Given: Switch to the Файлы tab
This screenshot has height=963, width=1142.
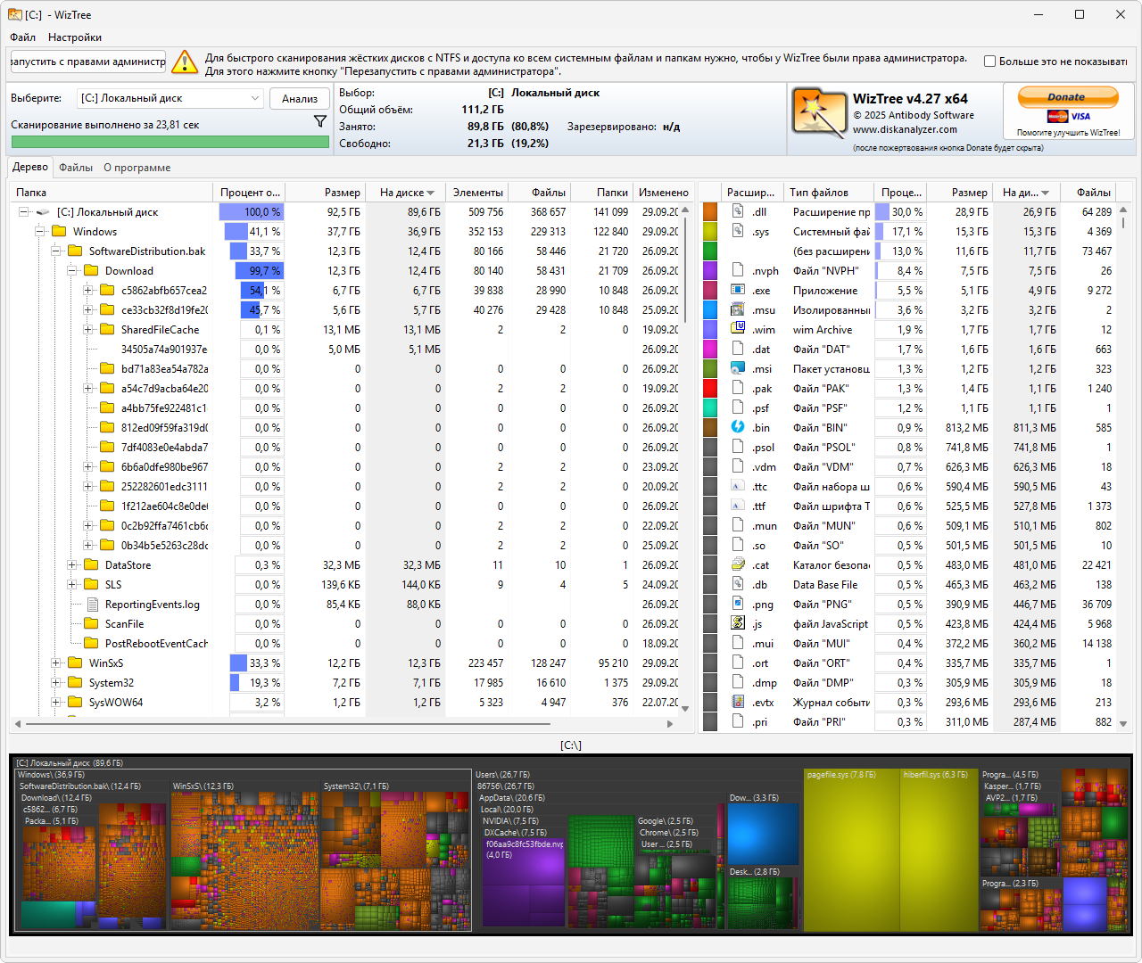Looking at the screenshot, I should click(x=76, y=168).
